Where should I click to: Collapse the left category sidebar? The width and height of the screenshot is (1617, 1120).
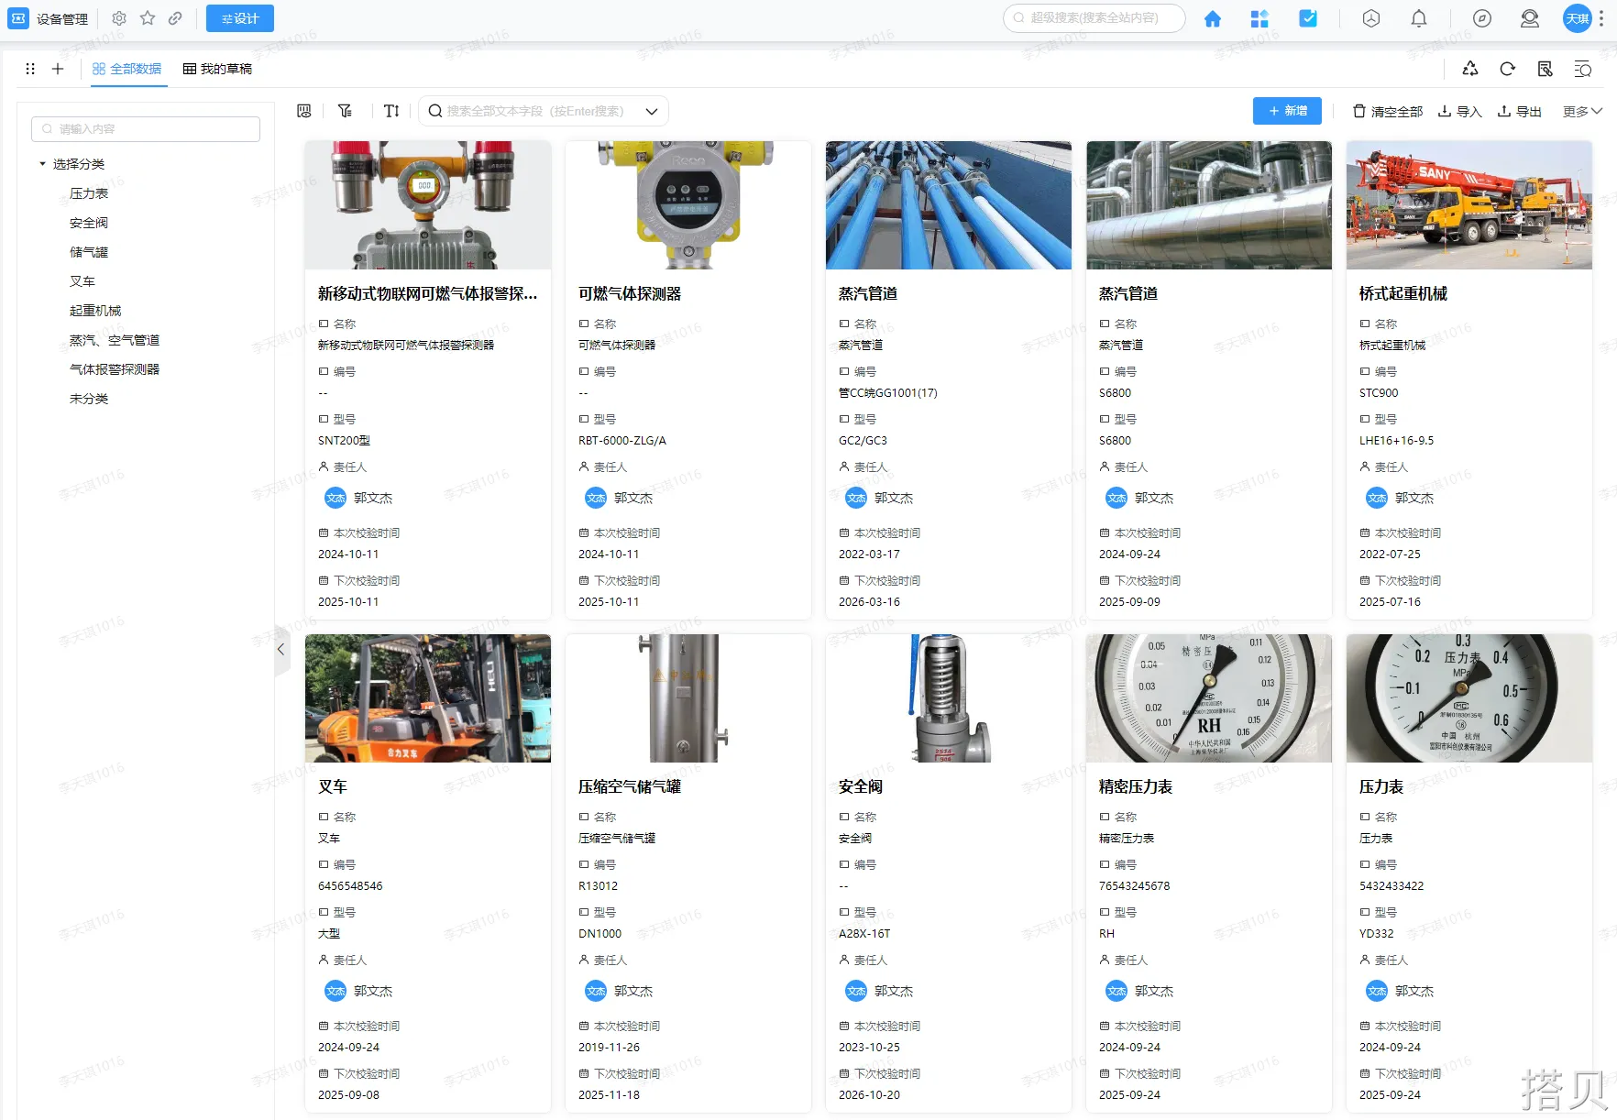click(281, 649)
